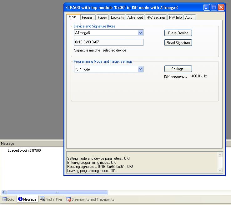Open the Fuses tab

point(102,17)
